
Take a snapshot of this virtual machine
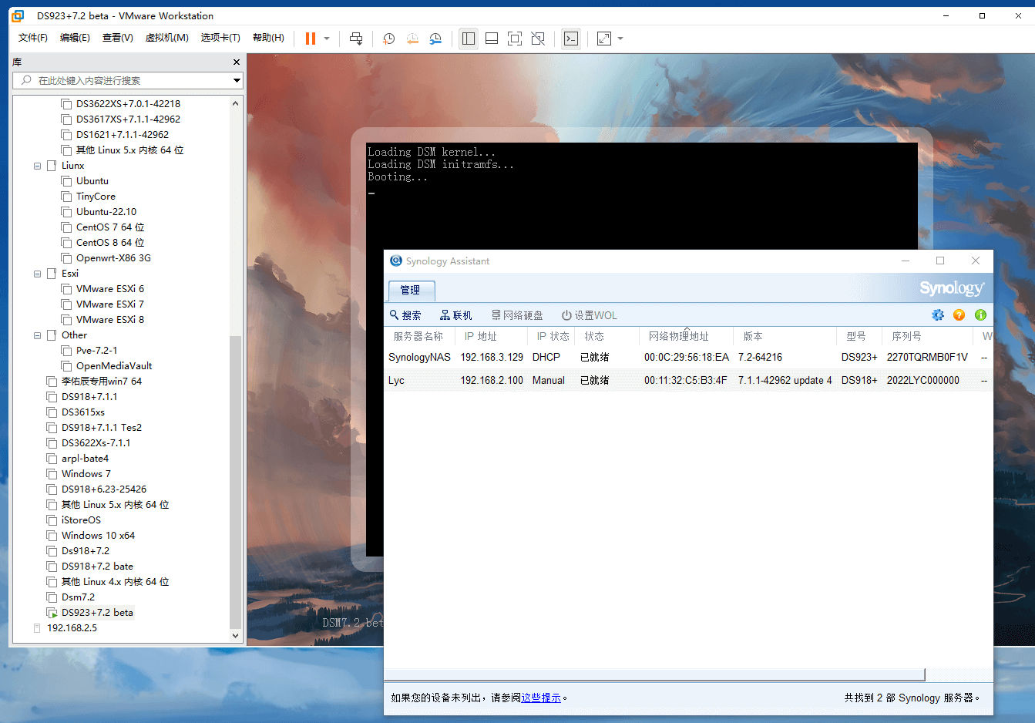[x=389, y=39]
